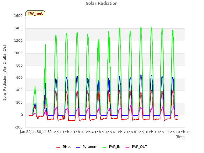Click the Time x-axis label
This screenshot has height=153, width=204.
(180, 137)
